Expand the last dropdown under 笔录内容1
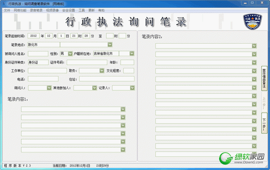270x170 pixels. click(123, 150)
